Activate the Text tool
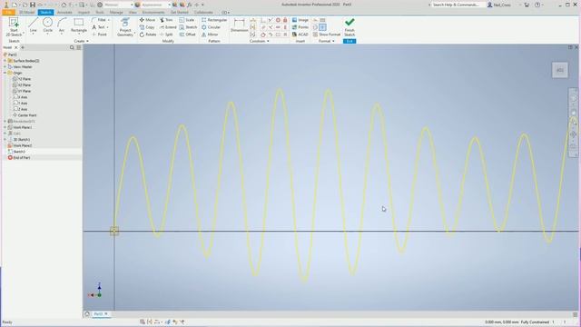581x327 pixels. coord(99,27)
